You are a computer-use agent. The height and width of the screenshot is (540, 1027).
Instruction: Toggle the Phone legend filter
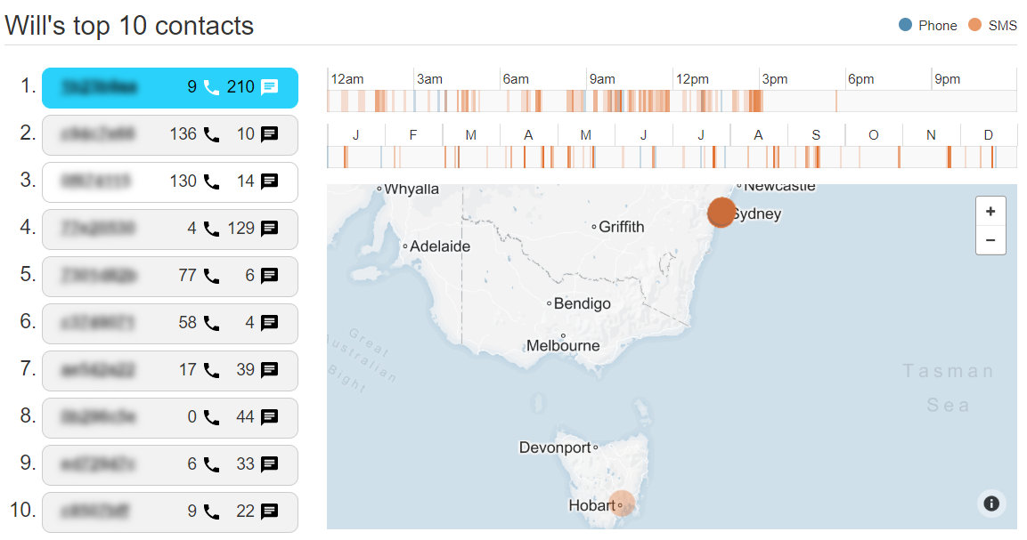pos(927,26)
